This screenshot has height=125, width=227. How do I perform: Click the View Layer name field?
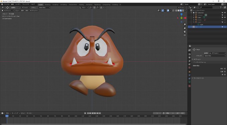[x=214, y=4]
